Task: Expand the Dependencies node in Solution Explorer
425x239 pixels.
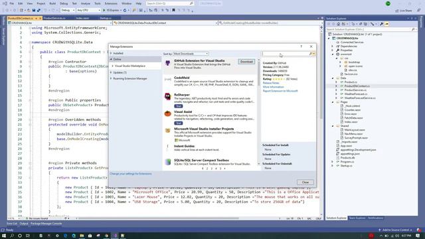Action: pyautogui.click(x=332, y=46)
